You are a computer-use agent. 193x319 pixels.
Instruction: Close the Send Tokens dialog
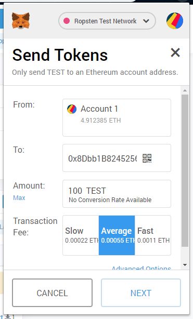(175, 52)
